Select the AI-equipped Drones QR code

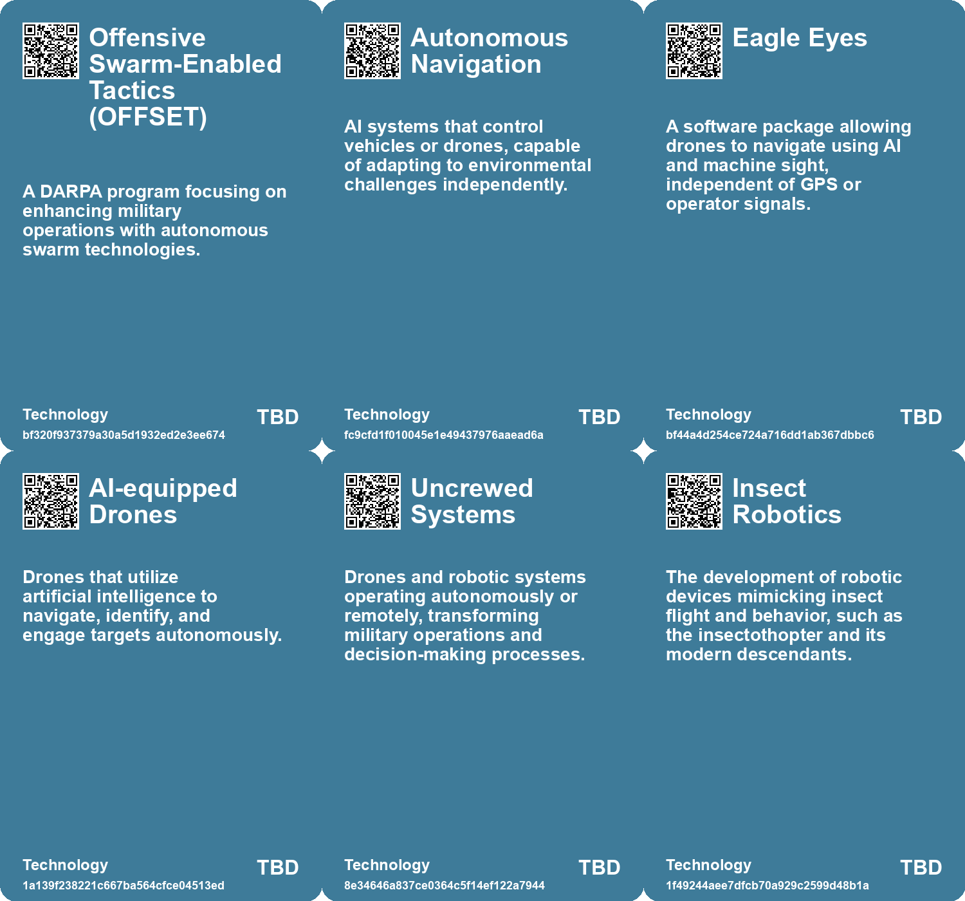(51, 501)
